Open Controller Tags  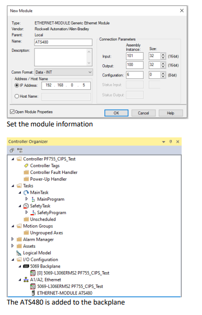coord(45,166)
